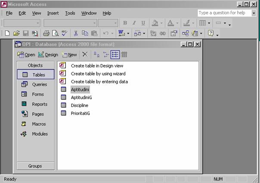Viewport: 260px width, 183px height.
Task: Click the Italic formatting button
Action: (x=134, y=23)
